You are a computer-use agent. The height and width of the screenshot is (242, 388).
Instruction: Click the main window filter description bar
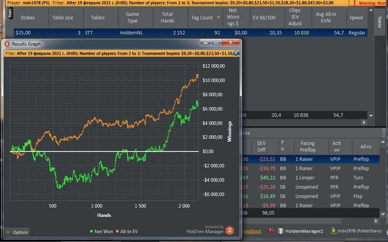pos(177,3)
